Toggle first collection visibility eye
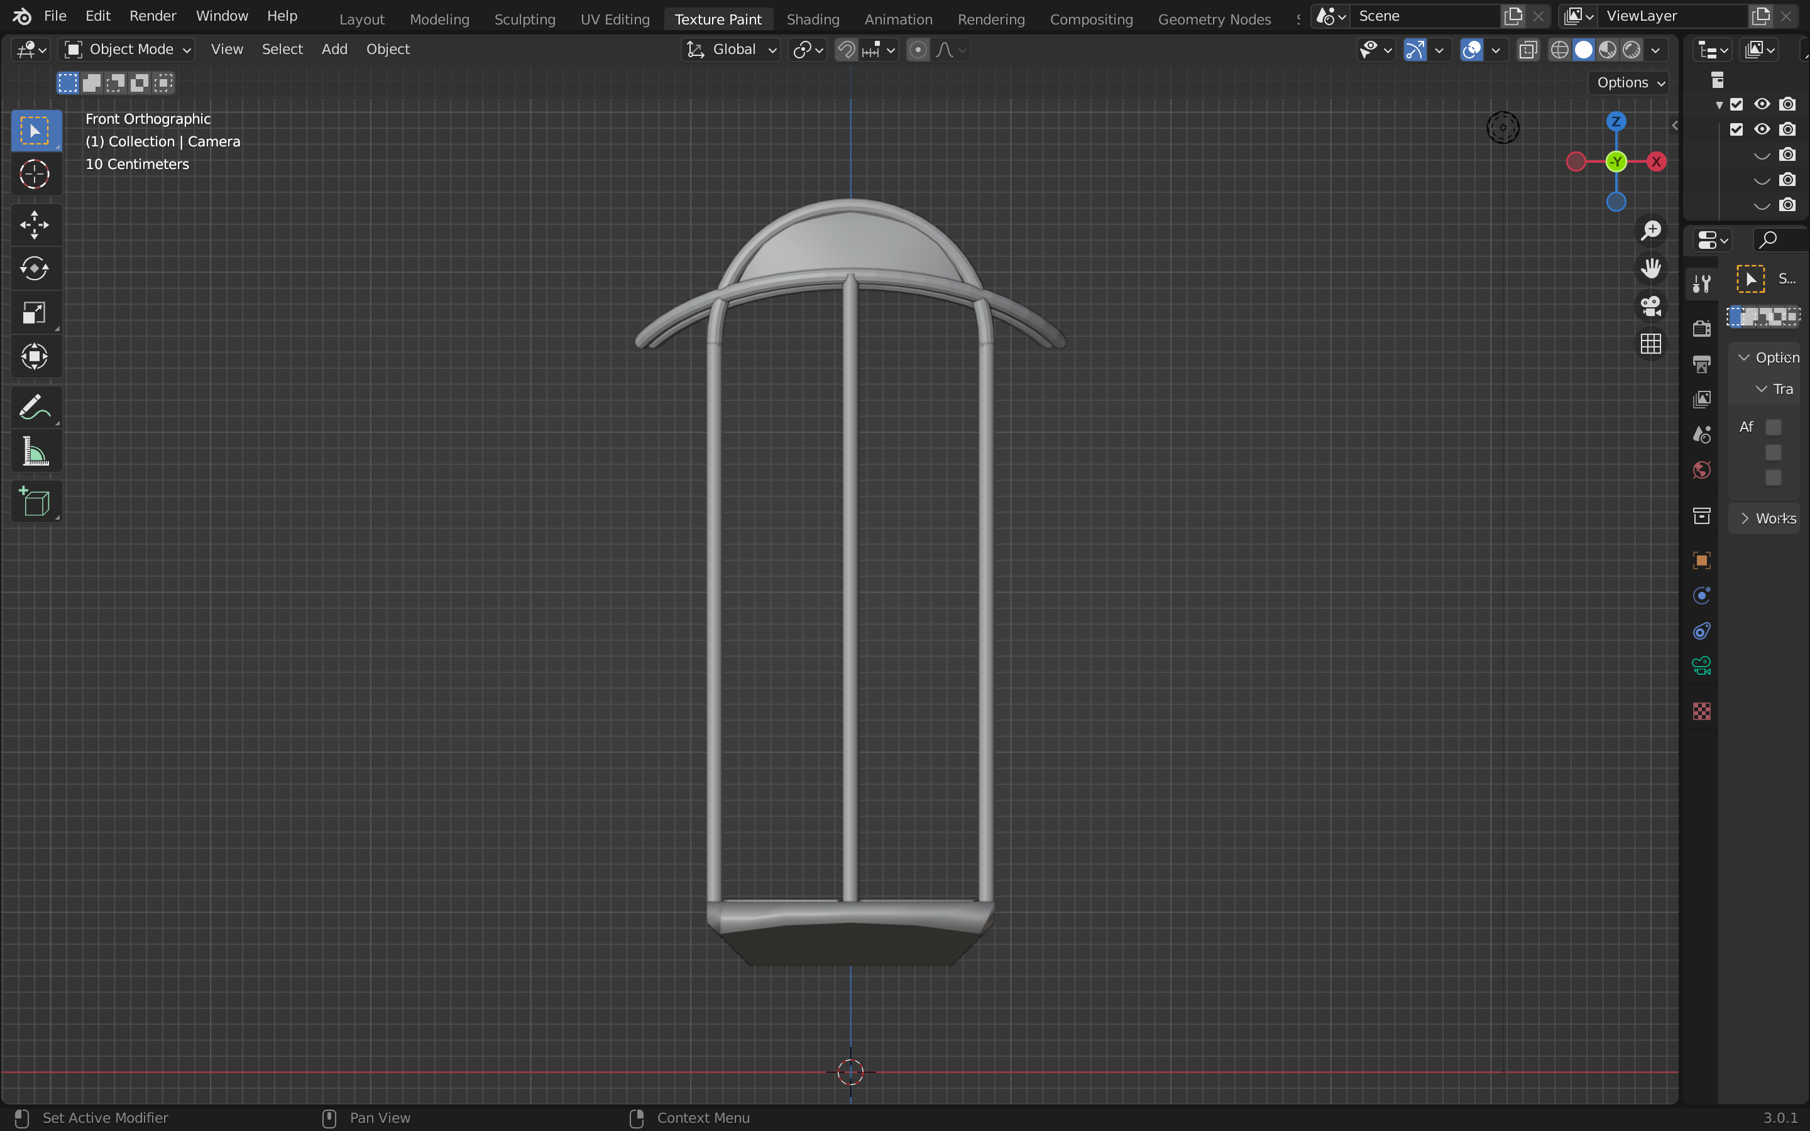Viewport: 1810px width, 1131px height. coord(1762,104)
